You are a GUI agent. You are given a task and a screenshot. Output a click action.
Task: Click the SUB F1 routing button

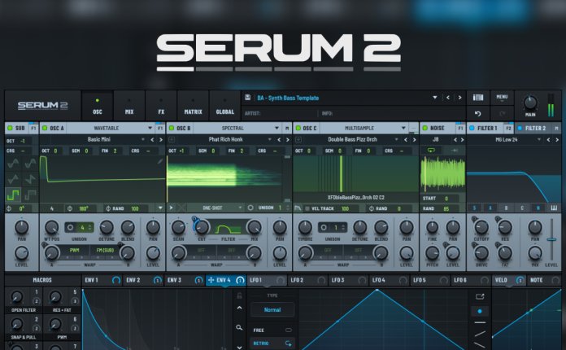pyautogui.click(x=33, y=128)
